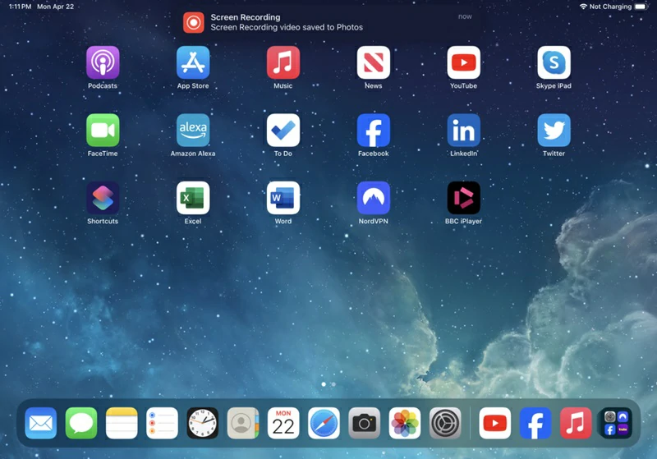The width and height of the screenshot is (657, 459).
Task: Tap the 'Mon Apr 22' date text
Action: 55,7
